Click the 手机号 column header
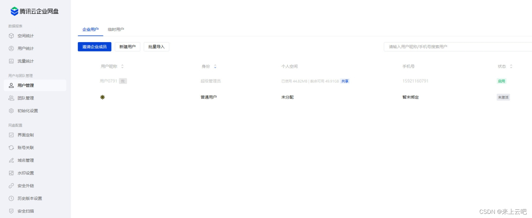The image size is (532, 218). click(x=409, y=66)
